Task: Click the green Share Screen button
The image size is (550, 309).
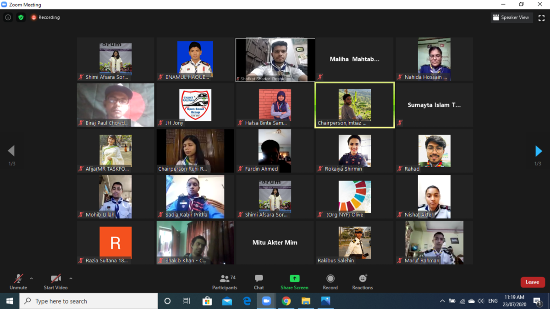Action: coord(294,282)
